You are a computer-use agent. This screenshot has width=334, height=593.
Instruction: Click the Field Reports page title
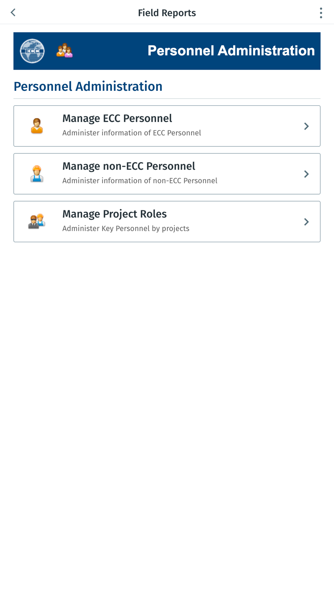[x=167, y=13]
